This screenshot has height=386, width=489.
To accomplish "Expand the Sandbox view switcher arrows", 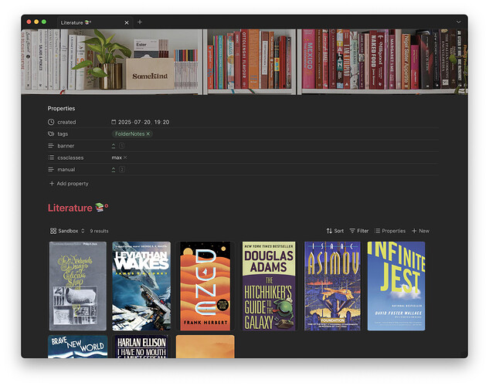I will pos(83,231).
